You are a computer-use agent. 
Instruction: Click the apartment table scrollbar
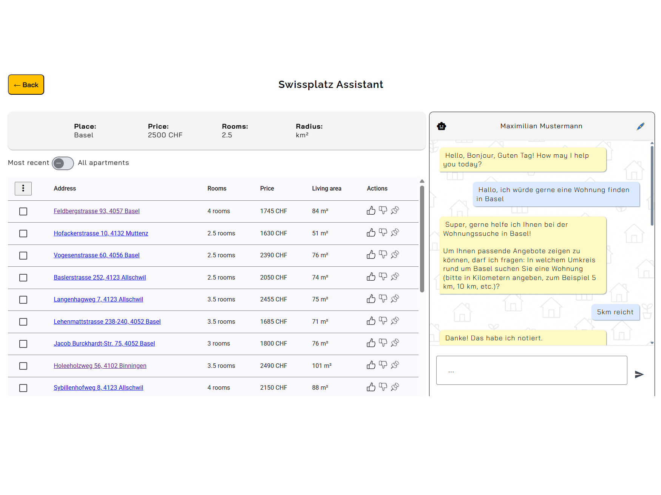point(422,239)
